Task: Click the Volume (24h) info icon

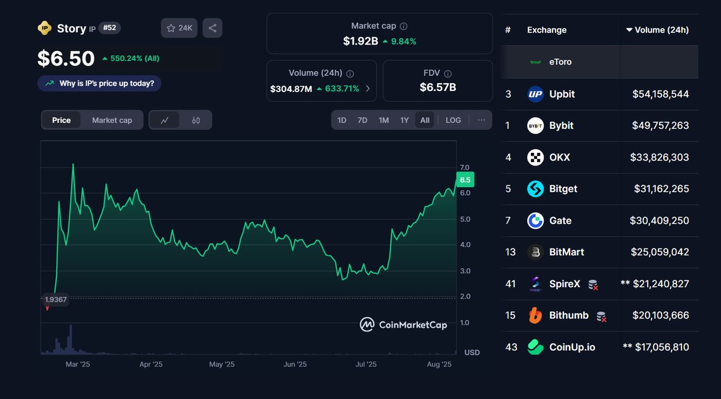Action: click(x=350, y=73)
